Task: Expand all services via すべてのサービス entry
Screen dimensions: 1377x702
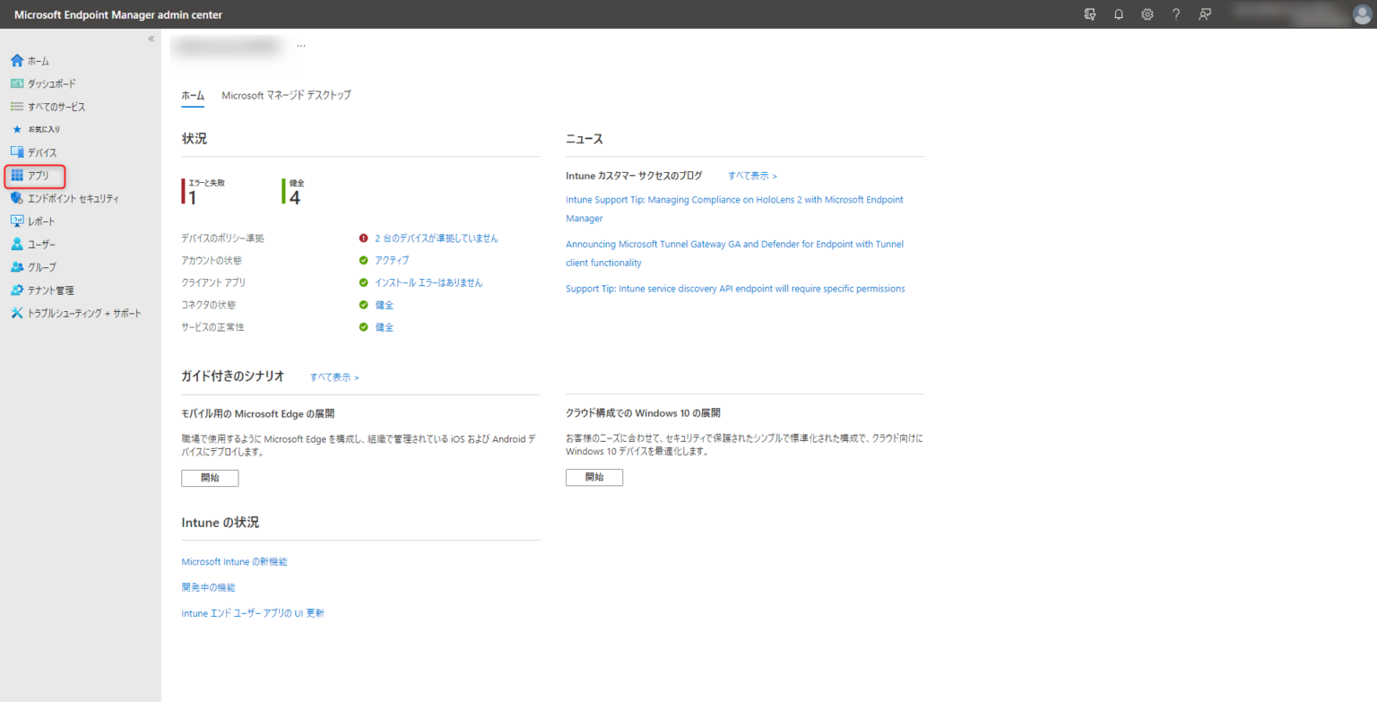Action: pos(17,106)
